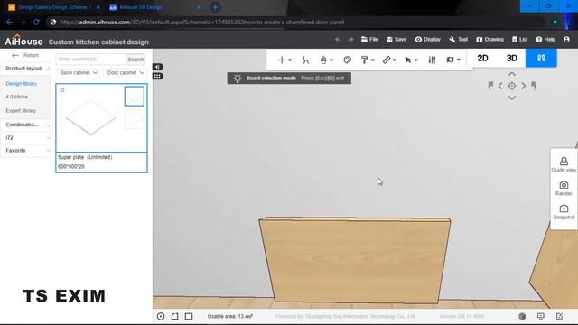This screenshot has width=578, height=325.
Task: Click the left flag navigation icon
Action: pyautogui.click(x=490, y=86)
